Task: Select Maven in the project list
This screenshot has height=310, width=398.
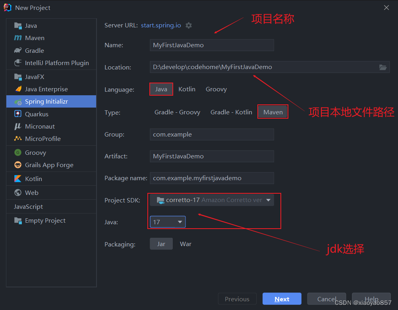Action: click(51, 38)
